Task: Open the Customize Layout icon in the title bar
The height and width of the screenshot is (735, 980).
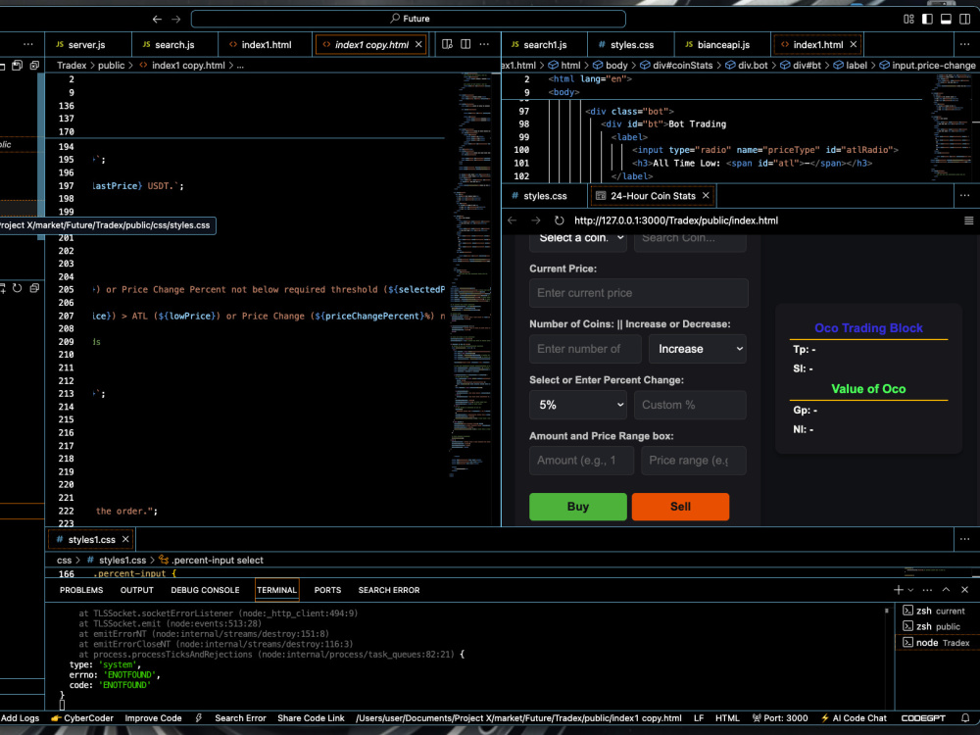Action: [x=908, y=19]
